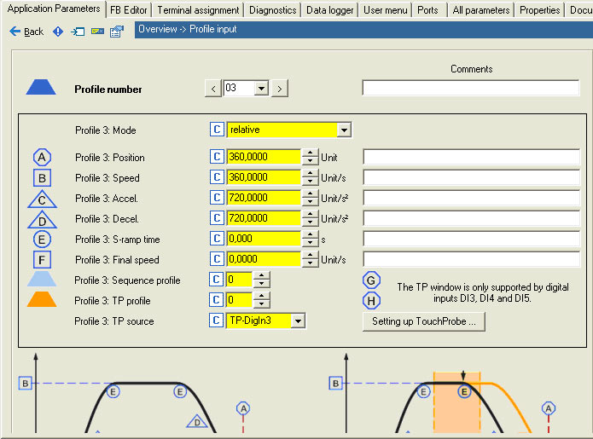This screenshot has width=593, height=439.
Task: Go to previous profile number with left arrow
Action: point(213,88)
